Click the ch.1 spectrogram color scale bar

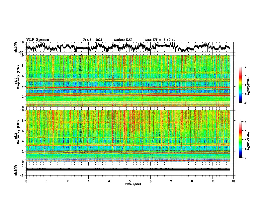point(240,85)
